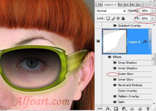Open the Fill slider arrow

coord(153,18)
